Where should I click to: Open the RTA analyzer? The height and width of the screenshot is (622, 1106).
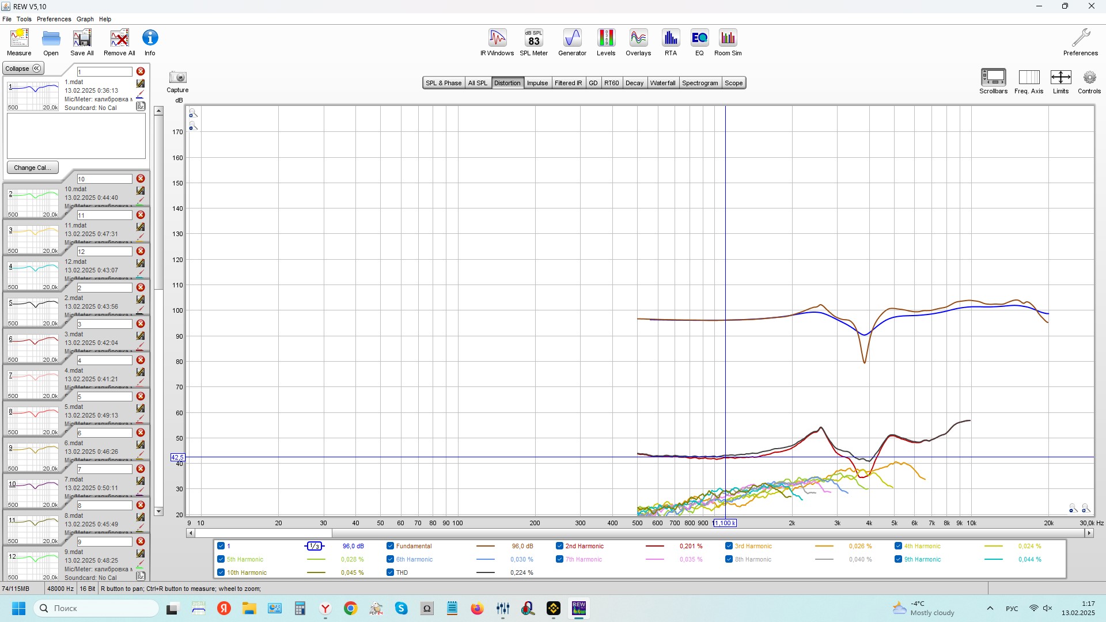pos(671,42)
